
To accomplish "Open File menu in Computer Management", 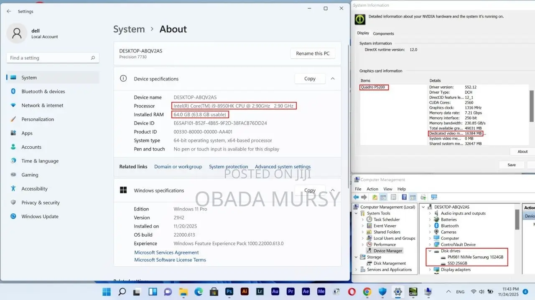I will coord(358,189).
